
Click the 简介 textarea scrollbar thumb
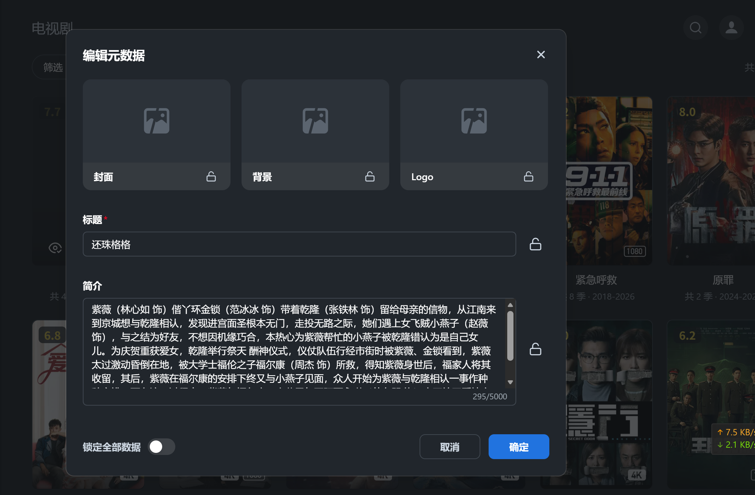[x=510, y=336]
